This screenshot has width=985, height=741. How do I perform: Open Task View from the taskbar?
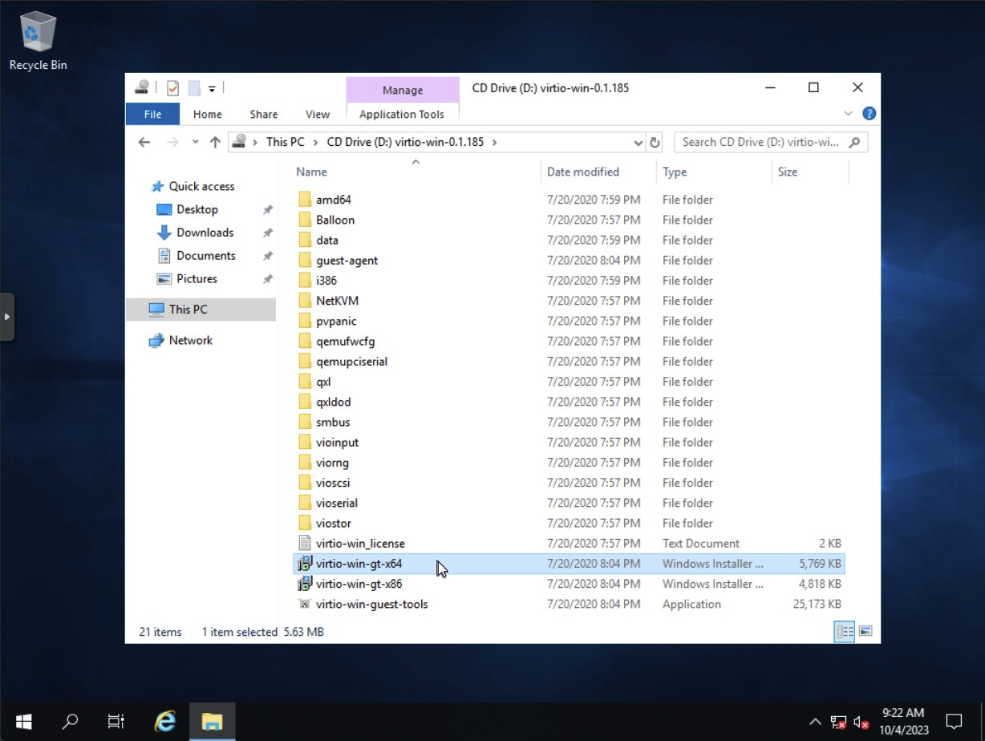click(x=116, y=723)
